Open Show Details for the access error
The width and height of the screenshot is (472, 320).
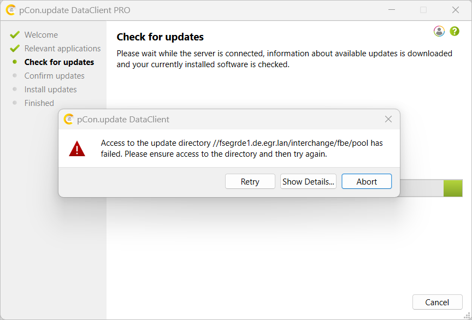point(308,181)
